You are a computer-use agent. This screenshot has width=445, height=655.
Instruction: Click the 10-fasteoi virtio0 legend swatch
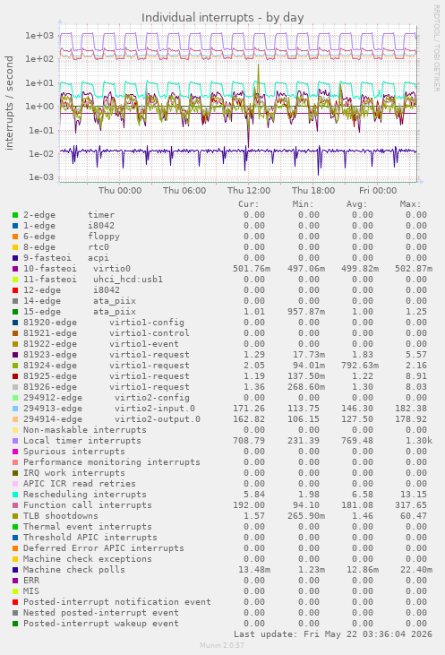pyautogui.click(x=15, y=269)
